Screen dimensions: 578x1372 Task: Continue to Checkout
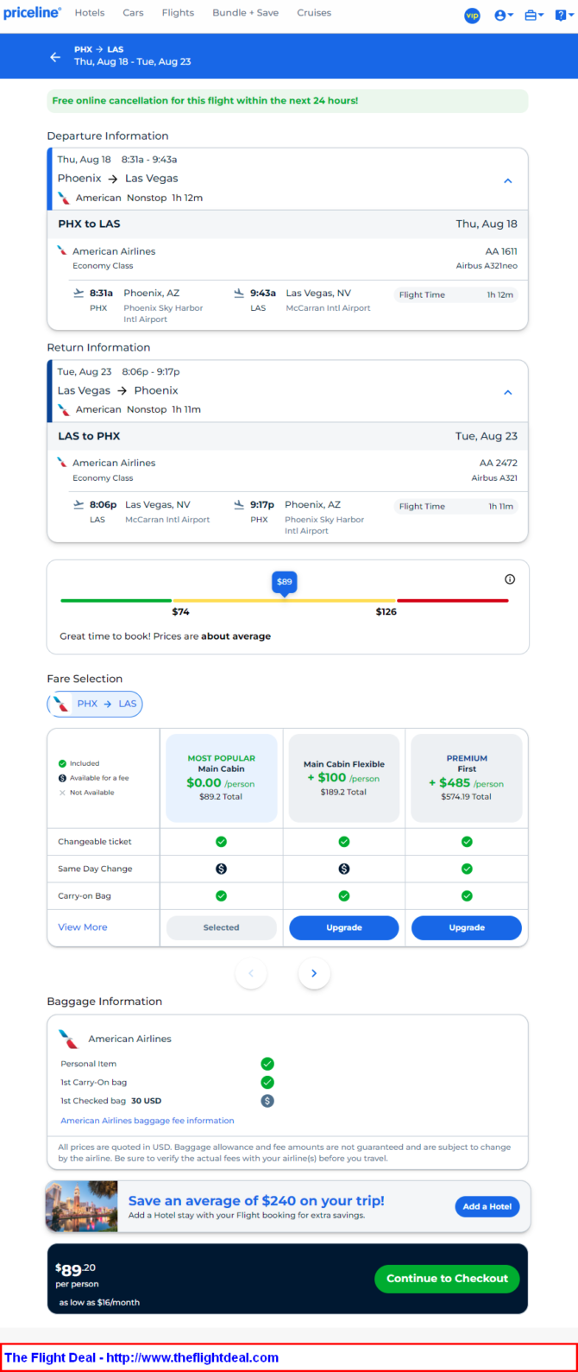447,1279
